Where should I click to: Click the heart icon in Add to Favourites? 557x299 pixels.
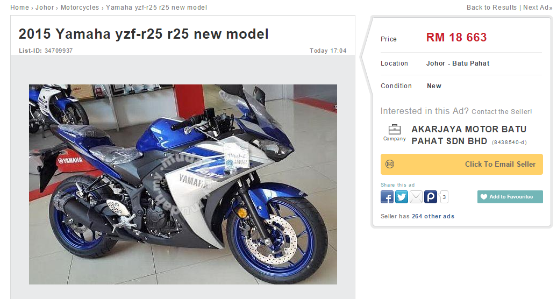[483, 197]
